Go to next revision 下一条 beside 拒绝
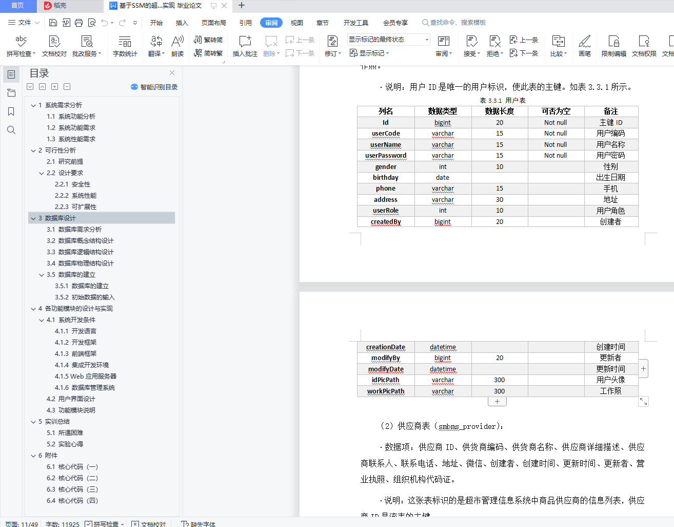This screenshot has width=674, height=527. (524, 53)
